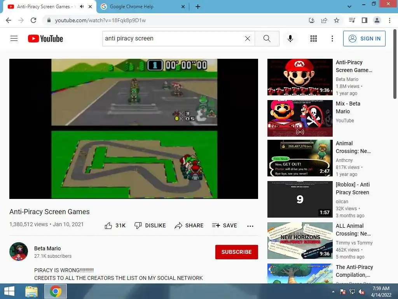Click the search magnifier button
The height and width of the screenshot is (299, 398).
coord(267,39)
